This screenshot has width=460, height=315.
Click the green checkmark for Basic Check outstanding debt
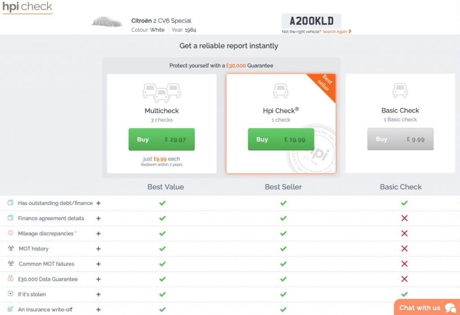click(404, 203)
